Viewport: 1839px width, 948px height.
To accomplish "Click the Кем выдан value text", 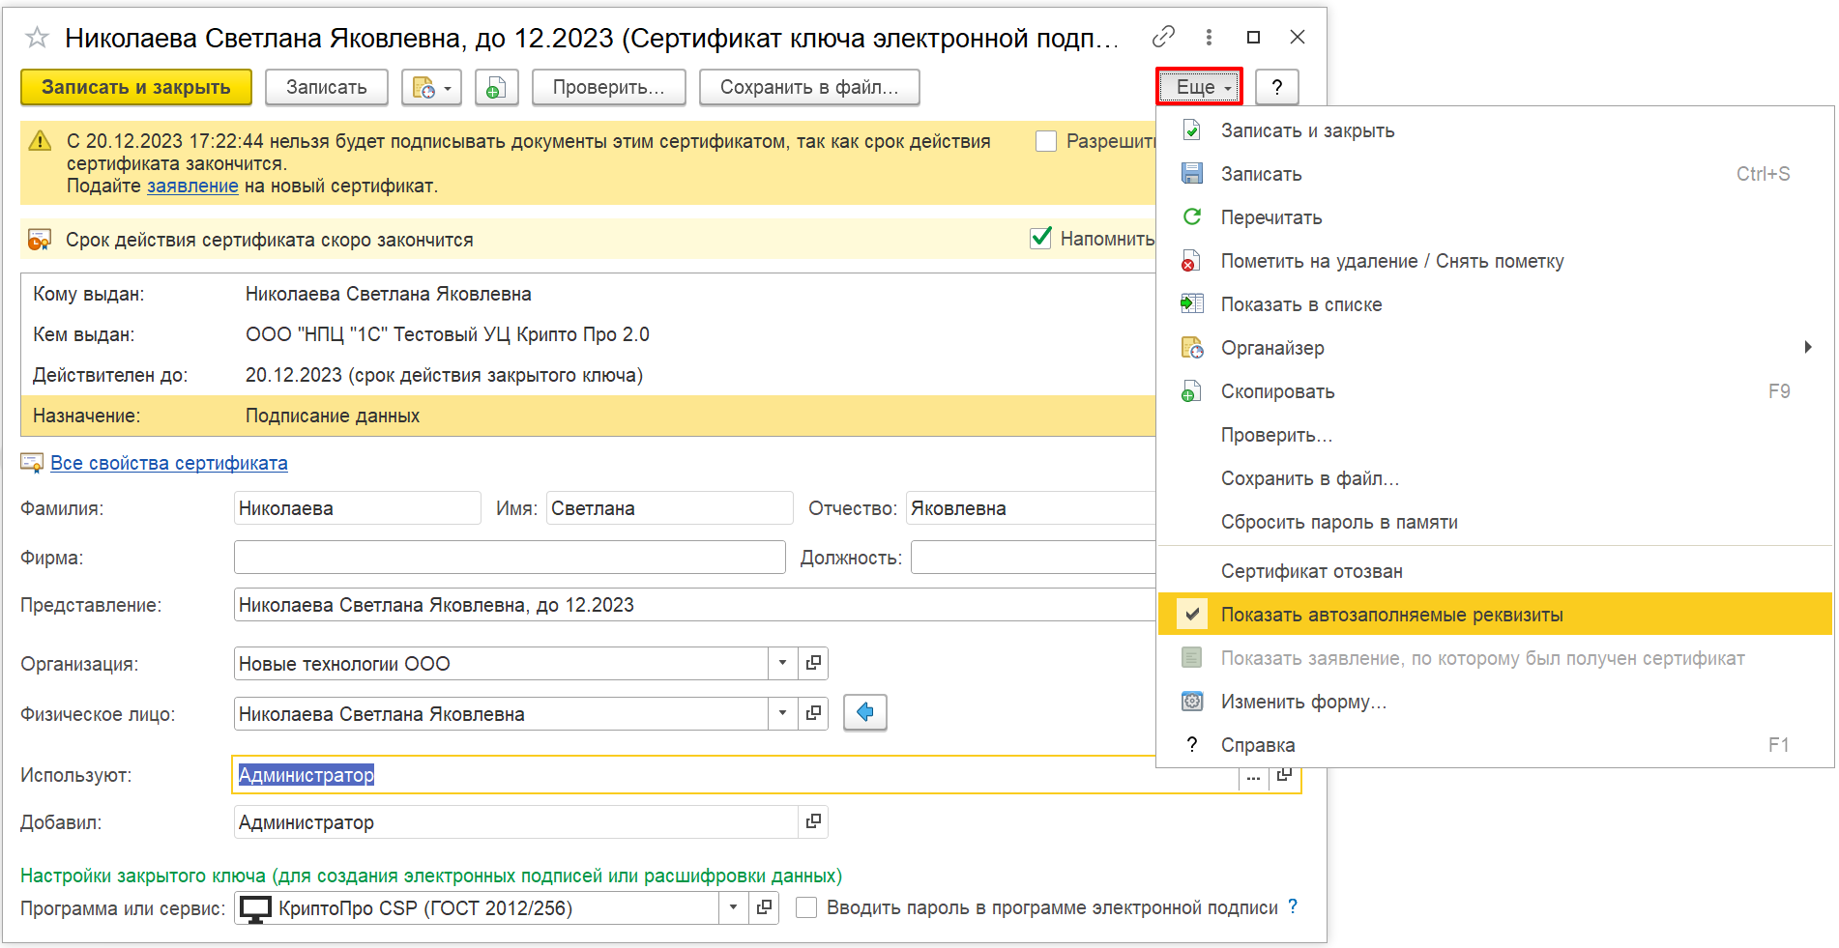I will click(x=448, y=334).
